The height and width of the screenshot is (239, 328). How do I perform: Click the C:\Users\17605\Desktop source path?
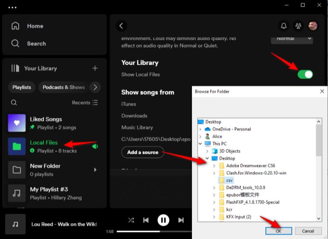[x=156, y=139]
